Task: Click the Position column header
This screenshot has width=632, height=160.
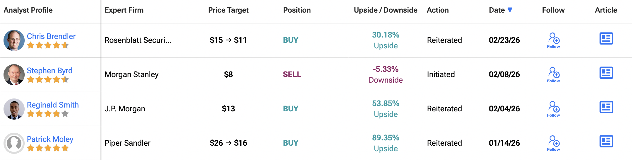Action: click(297, 10)
